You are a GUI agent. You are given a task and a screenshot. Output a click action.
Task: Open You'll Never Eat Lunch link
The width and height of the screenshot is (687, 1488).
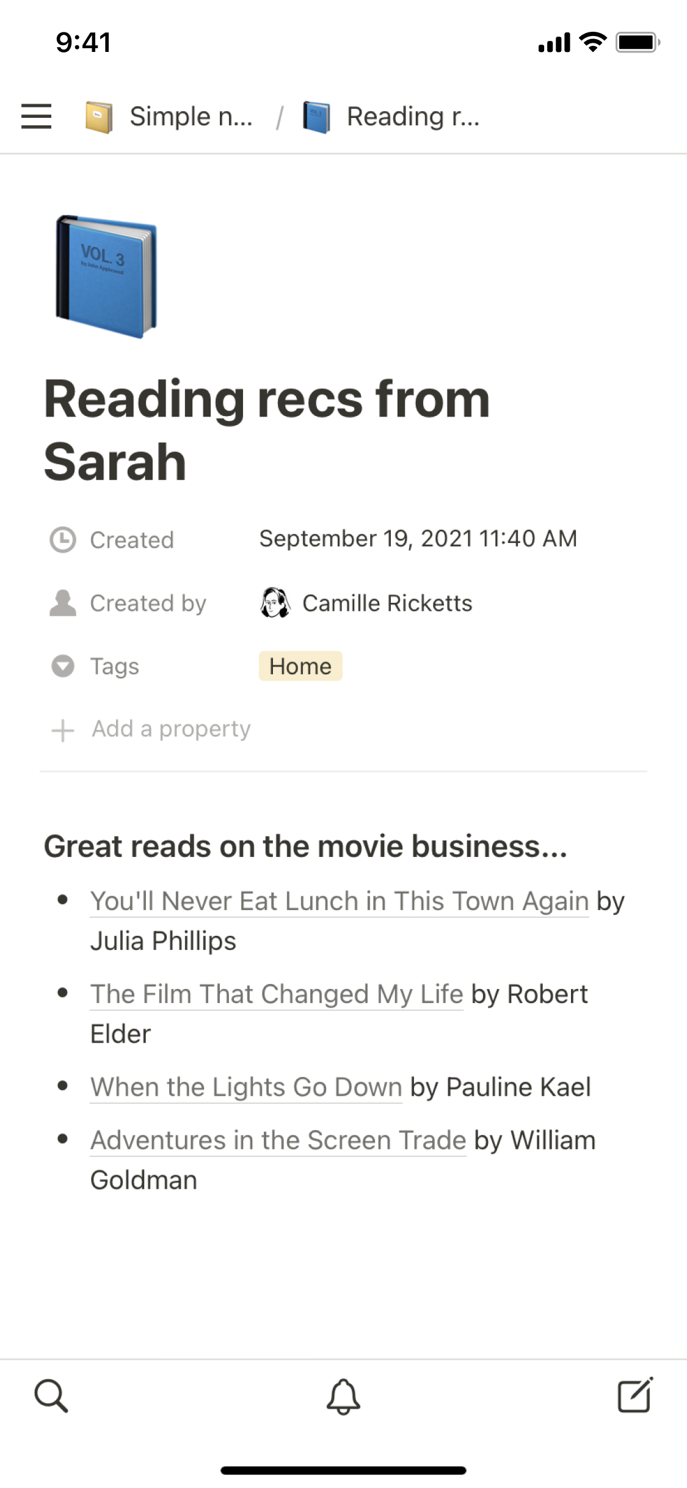pos(339,902)
